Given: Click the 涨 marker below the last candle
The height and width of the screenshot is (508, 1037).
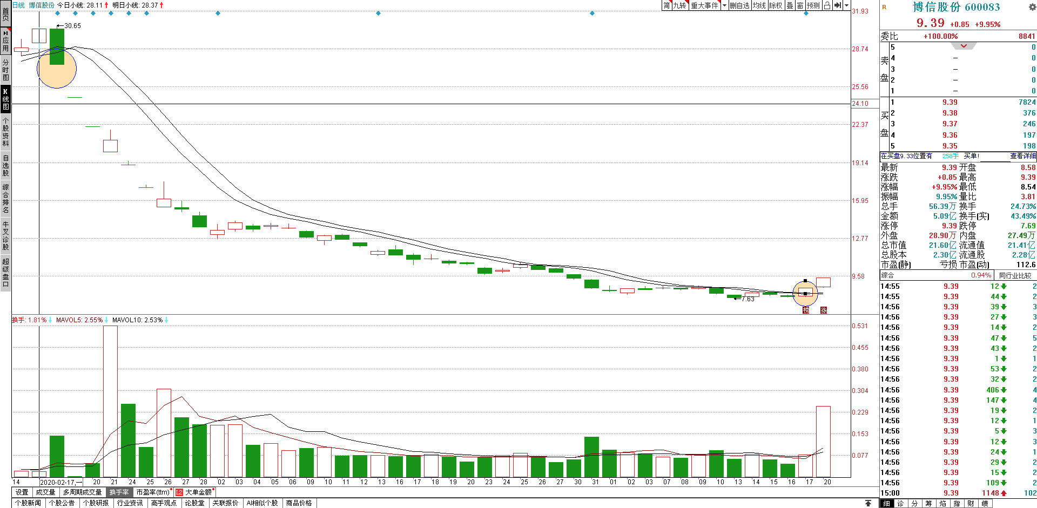Looking at the screenshot, I should 823,310.
